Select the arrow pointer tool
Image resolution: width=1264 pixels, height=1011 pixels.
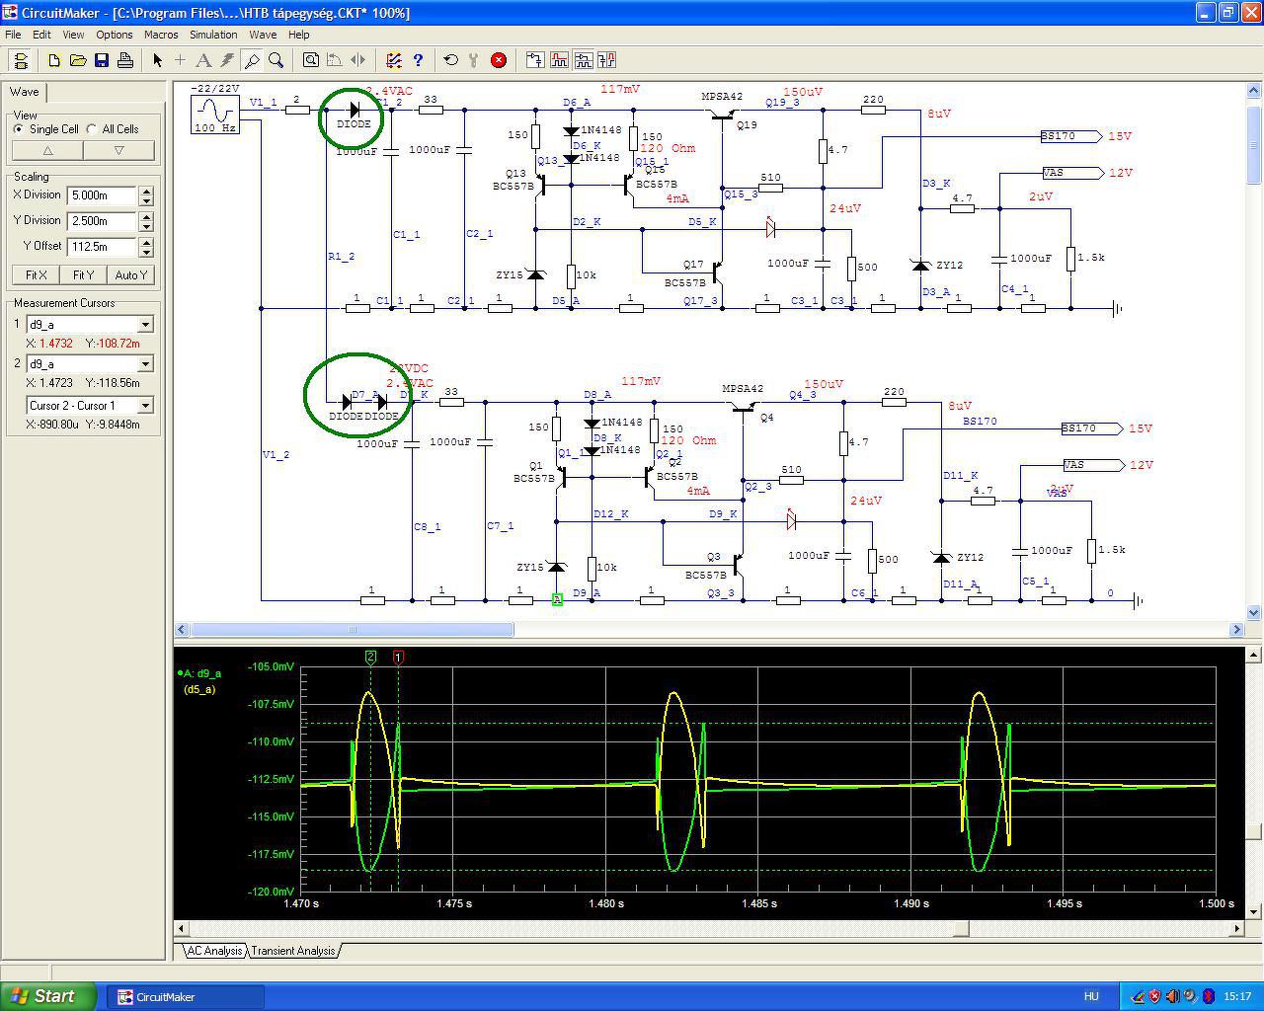[x=157, y=60]
